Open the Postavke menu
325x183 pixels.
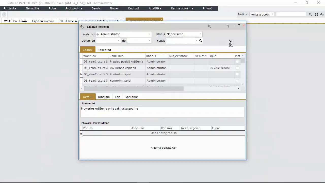pyautogui.click(x=10, y=8)
